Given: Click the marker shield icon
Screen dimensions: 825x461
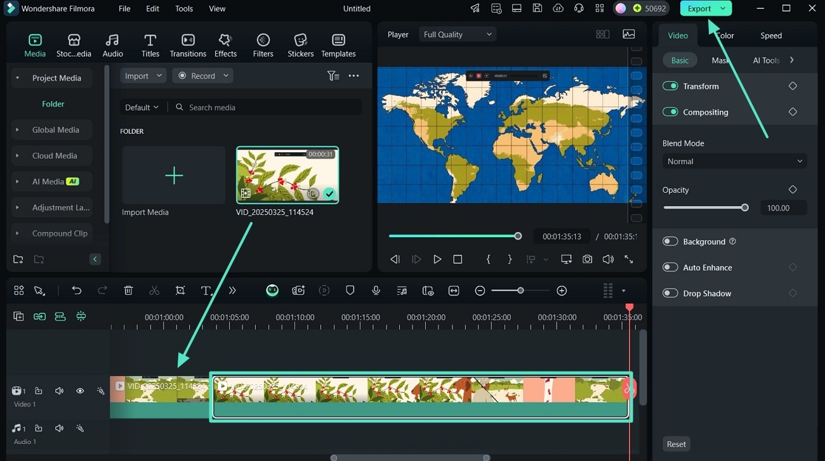Looking at the screenshot, I should pos(350,290).
